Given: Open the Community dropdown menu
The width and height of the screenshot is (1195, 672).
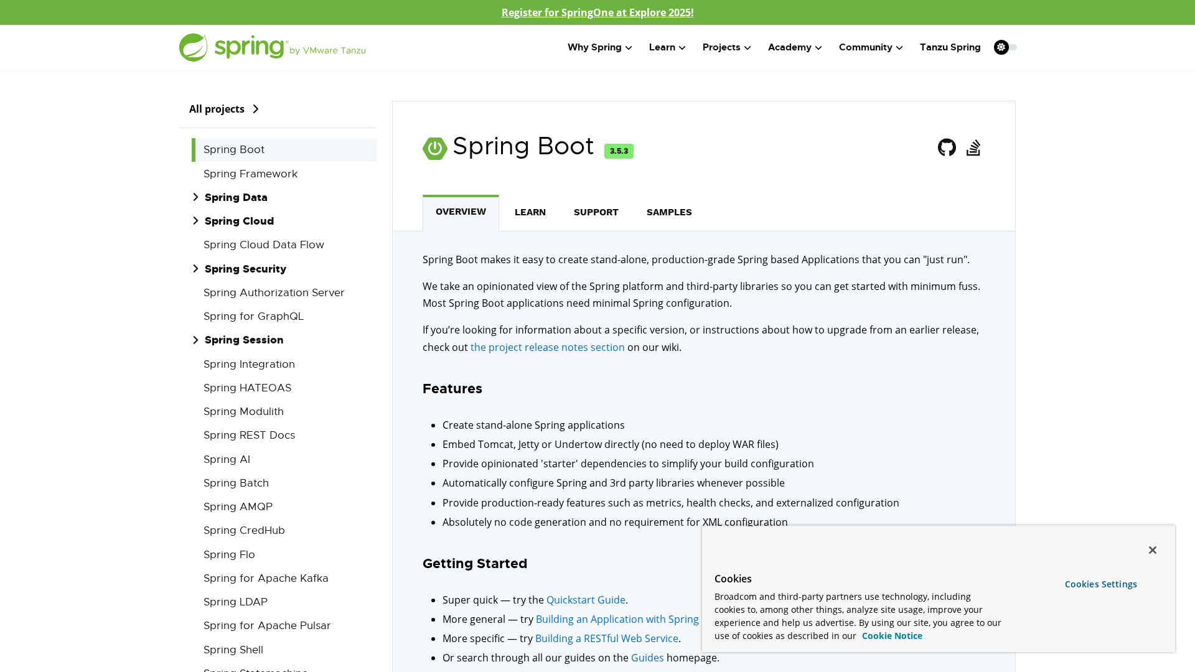Looking at the screenshot, I should pos(870,47).
